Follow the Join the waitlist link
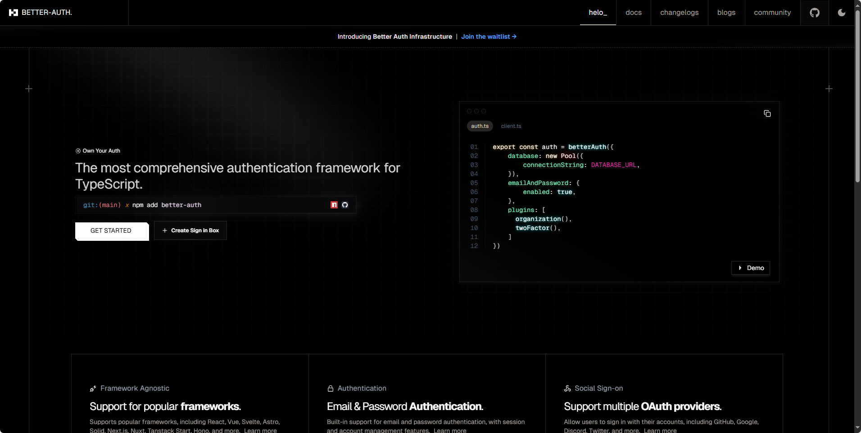Viewport: 861px width, 433px height. tap(489, 36)
